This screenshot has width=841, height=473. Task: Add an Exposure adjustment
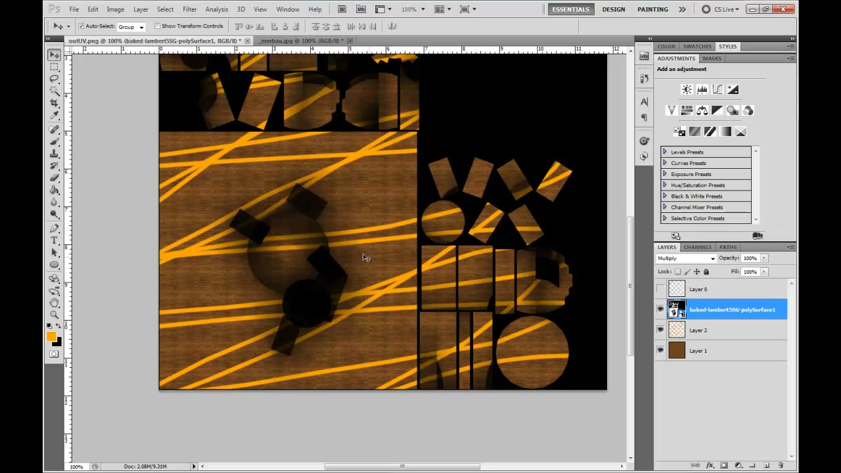(x=733, y=89)
